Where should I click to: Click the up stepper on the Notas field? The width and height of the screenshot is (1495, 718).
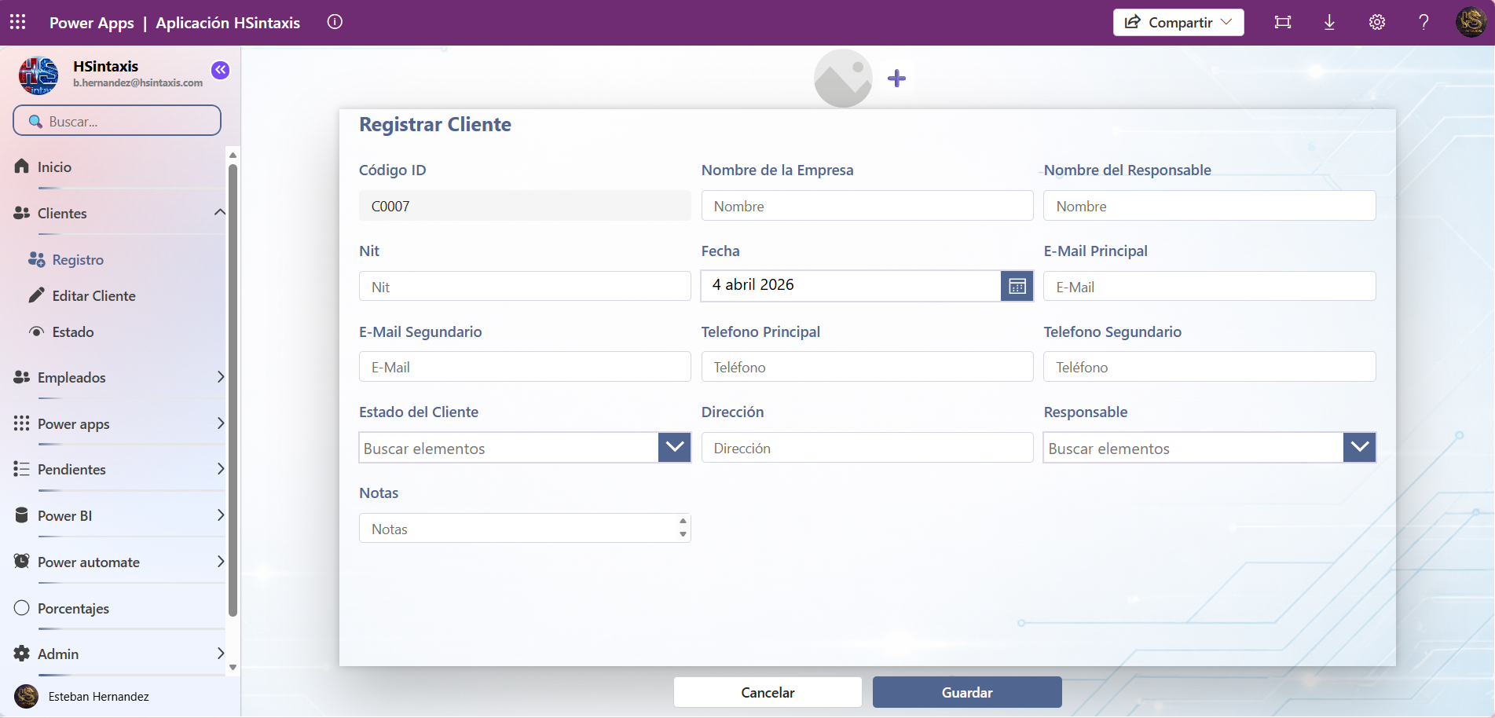point(682,521)
